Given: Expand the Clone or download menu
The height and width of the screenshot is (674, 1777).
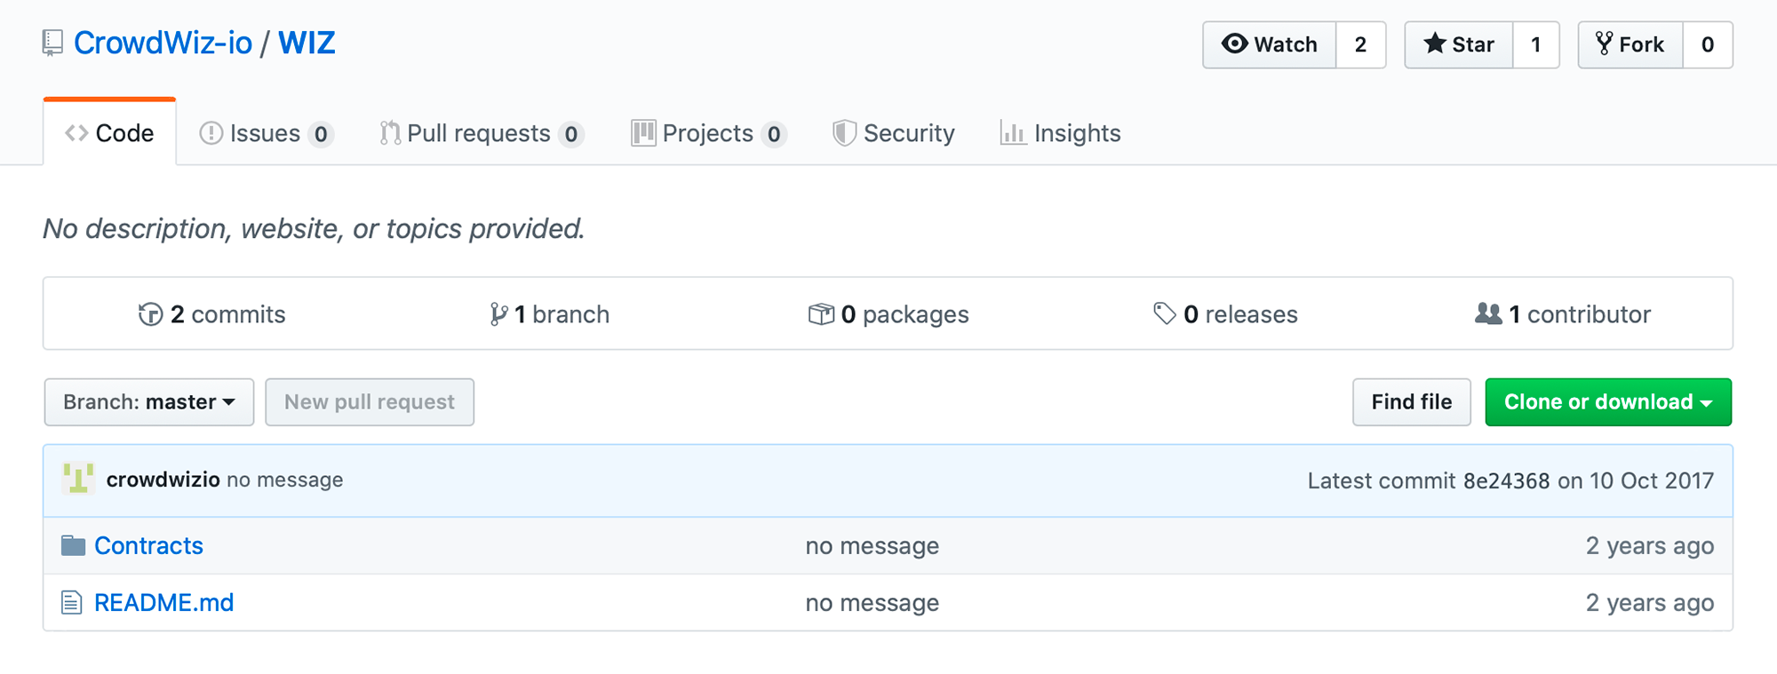Looking at the screenshot, I should (1608, 402).
